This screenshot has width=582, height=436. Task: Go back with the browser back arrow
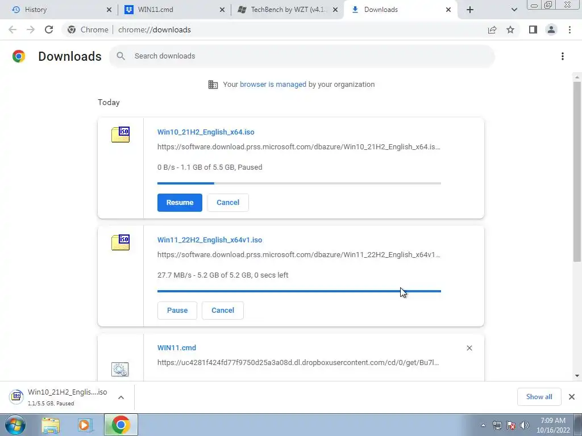(x=13, y=30)
